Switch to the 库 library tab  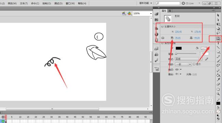point(170,11)
